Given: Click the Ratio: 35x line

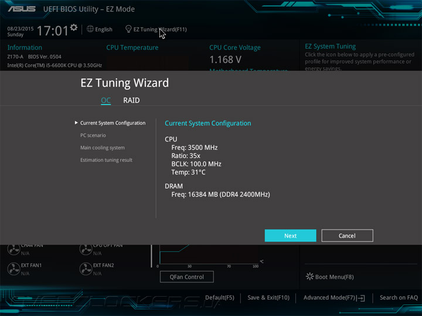Looking at the screenshot, I should click(x=186, y=156).
